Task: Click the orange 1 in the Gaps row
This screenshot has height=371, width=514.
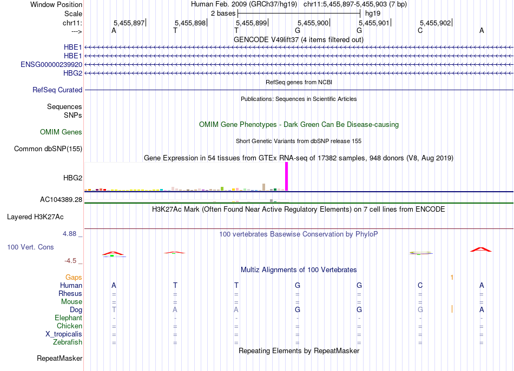Action: coord(452,278)
